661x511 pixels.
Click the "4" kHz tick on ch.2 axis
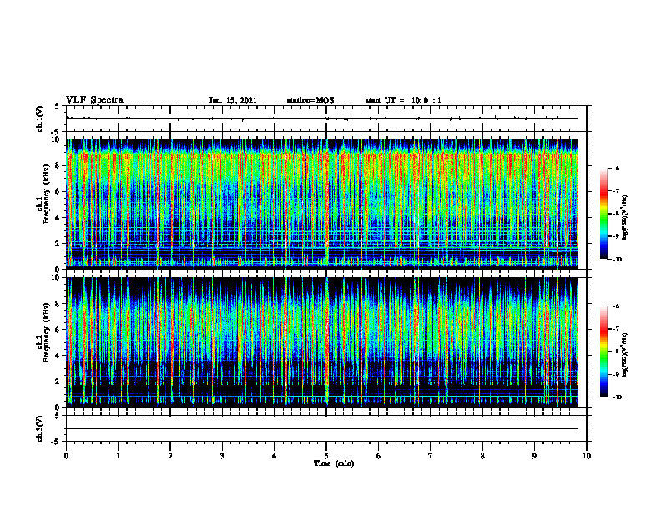(x=58, y=356)
